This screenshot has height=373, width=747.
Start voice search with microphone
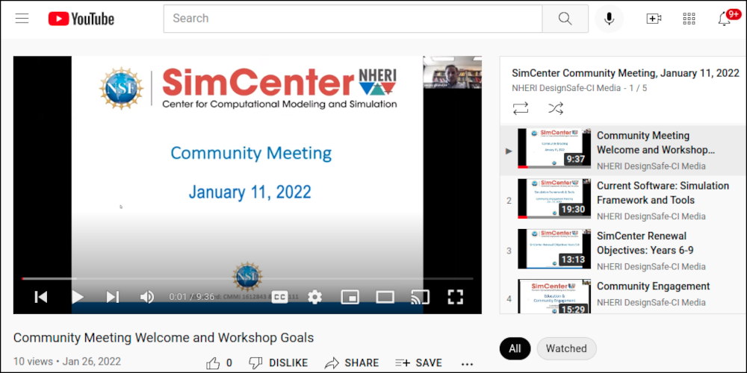pos(609,19)
